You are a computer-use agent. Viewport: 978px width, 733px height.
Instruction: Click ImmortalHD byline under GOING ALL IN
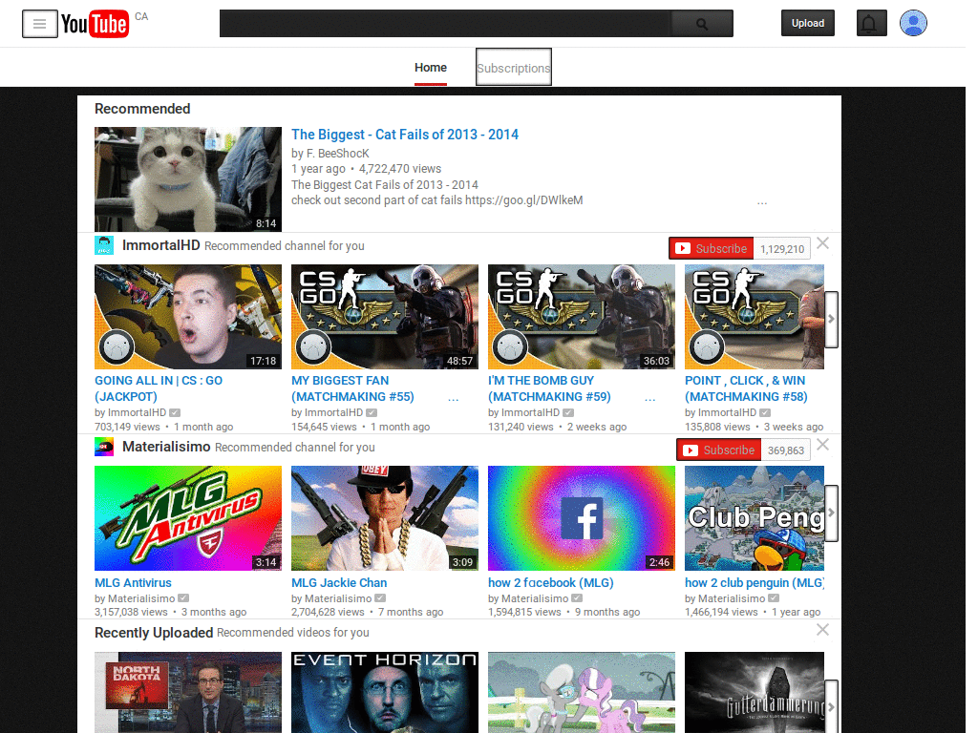click(138, 412)
